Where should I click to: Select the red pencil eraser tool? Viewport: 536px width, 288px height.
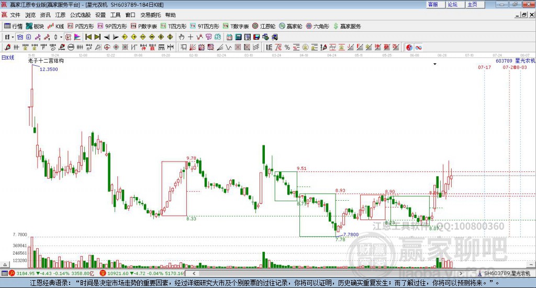(7, 48)
